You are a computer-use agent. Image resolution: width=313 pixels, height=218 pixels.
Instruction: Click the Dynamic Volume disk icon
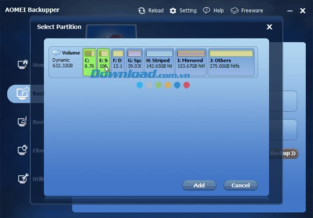coord(56,53)
